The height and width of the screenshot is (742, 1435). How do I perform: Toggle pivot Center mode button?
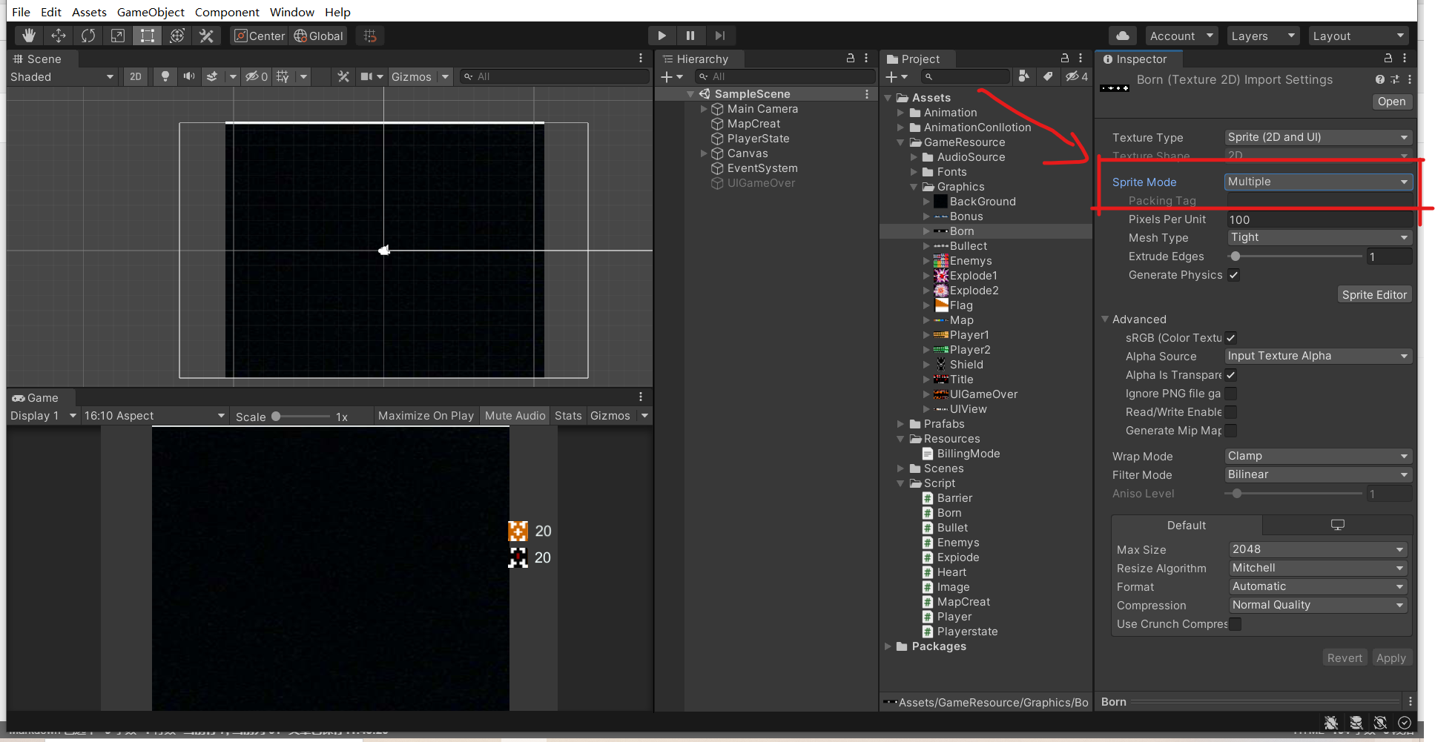pos(260,36)
